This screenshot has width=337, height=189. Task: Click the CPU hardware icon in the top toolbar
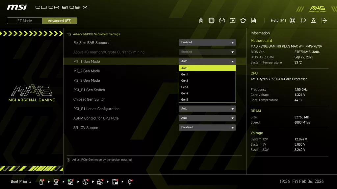coord(212,20)
